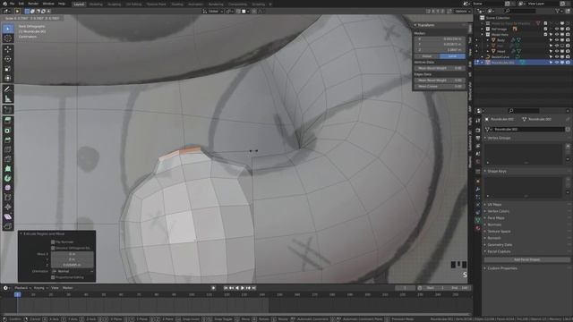Enable the Flip Normals checkbox

(x=53, y=242)
